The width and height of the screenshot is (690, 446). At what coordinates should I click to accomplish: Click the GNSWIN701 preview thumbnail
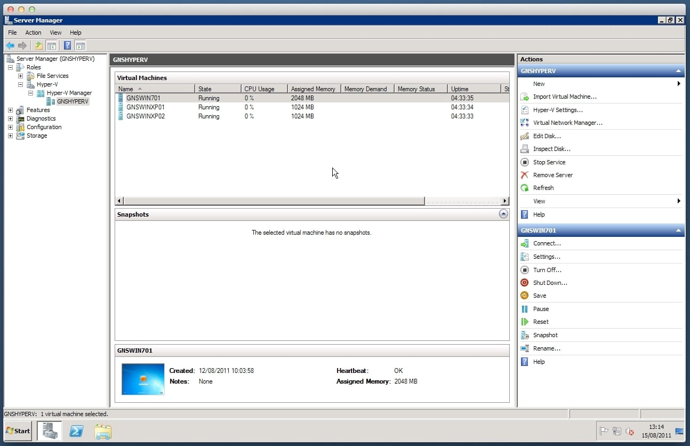(x=143, y=379)
